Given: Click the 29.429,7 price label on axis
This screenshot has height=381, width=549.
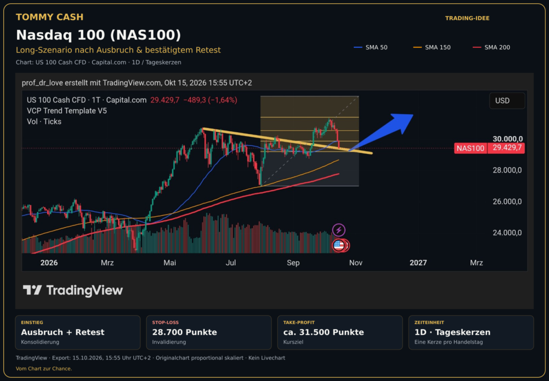Looking at the screenshot, I should tap(507, 148).
